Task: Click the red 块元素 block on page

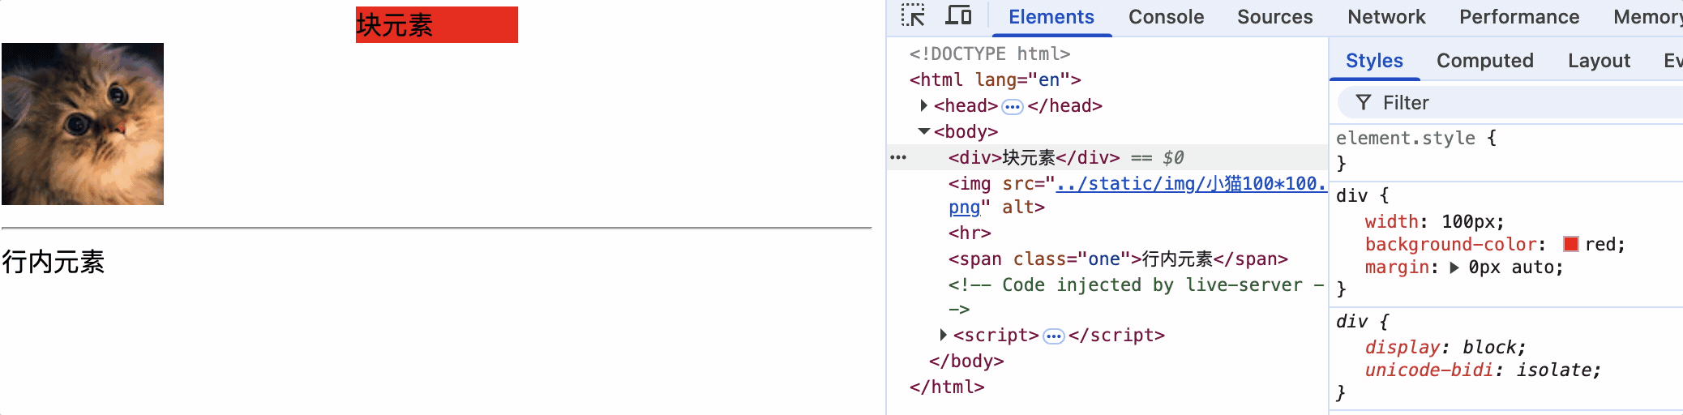Action: 437,24
